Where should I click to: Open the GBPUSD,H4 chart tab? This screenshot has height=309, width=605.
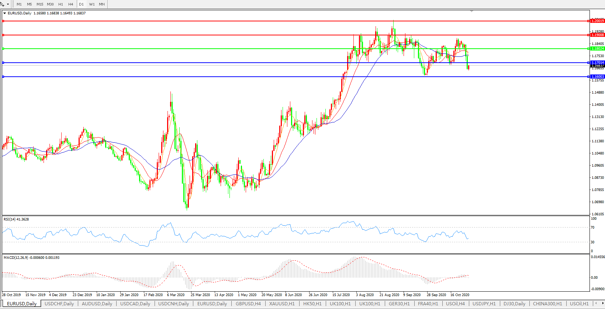(x=248, y=304)
